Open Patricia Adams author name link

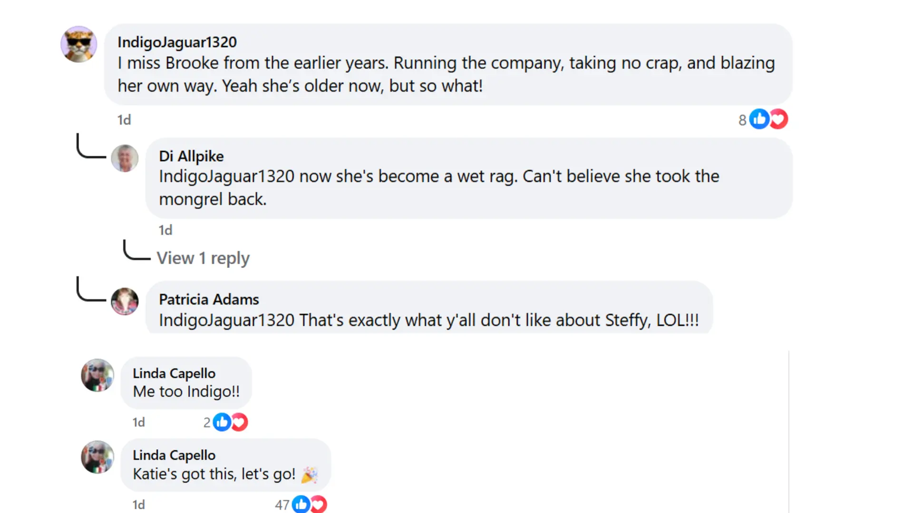(x=209, y=300)
